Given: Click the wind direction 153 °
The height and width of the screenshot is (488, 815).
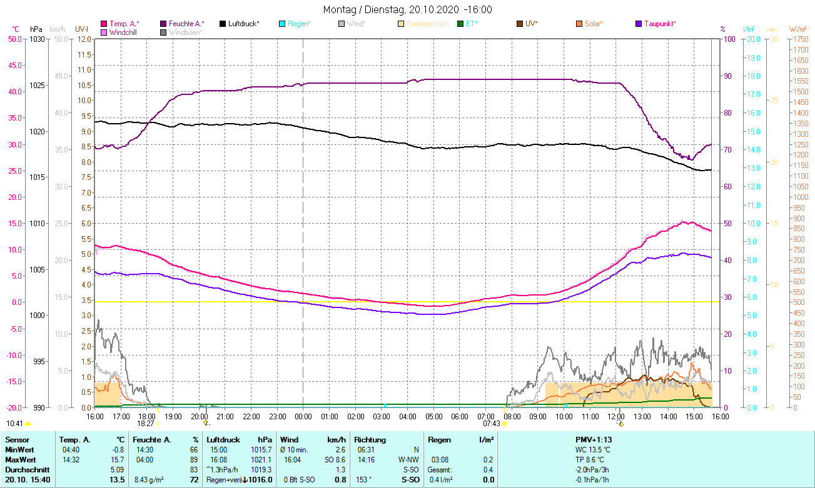Looking at the screenshot, I should (364, 480).
